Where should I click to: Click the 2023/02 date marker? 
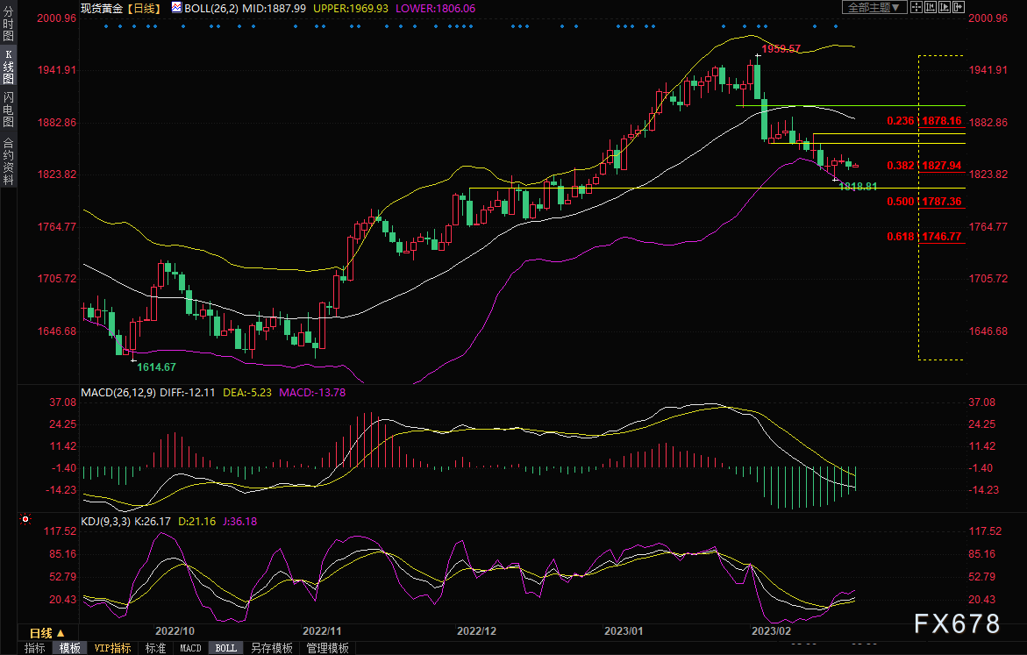click(x=771, y=630)
